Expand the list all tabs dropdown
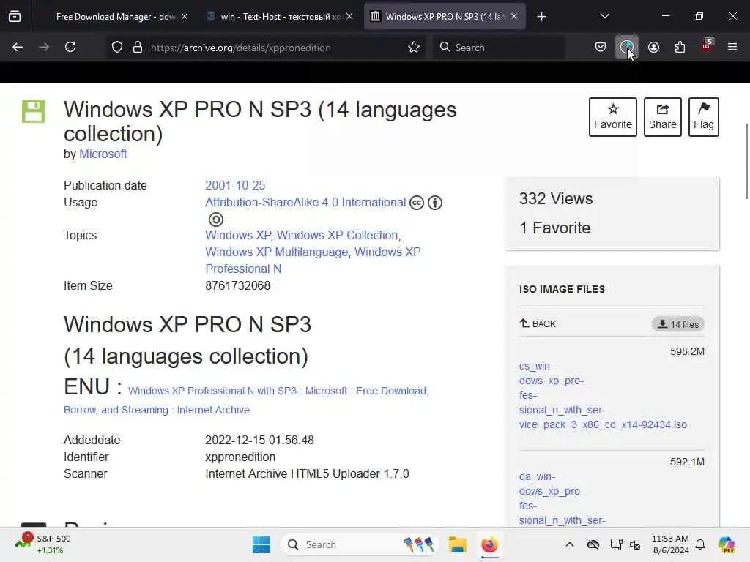750x562 pixels. coord(604,16)
